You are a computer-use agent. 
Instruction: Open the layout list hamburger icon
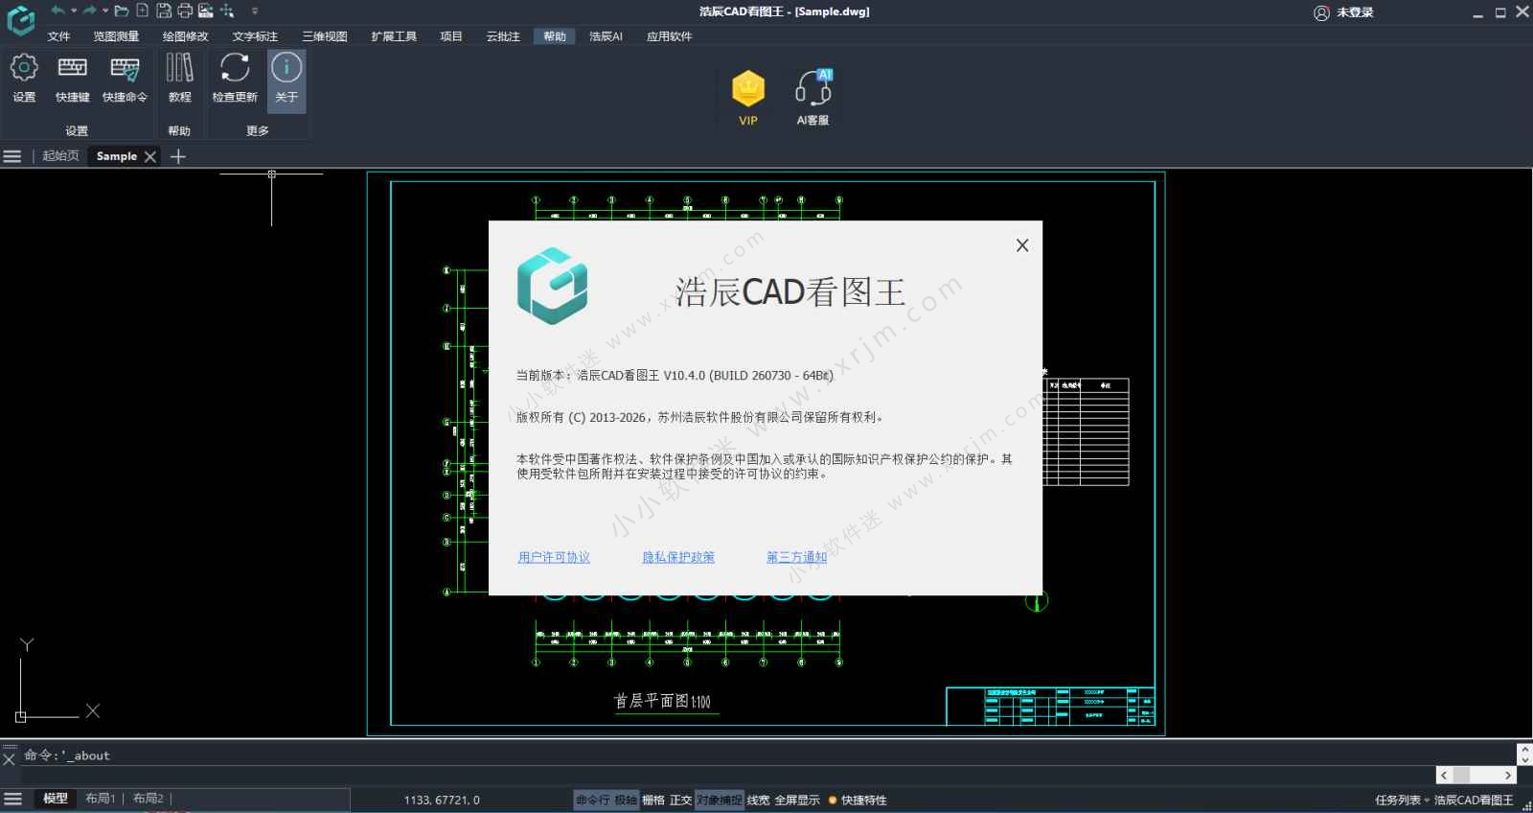13,799
